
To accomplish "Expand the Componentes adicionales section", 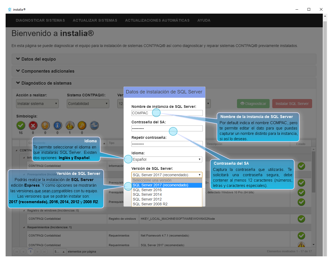I will tap(164, 71).
